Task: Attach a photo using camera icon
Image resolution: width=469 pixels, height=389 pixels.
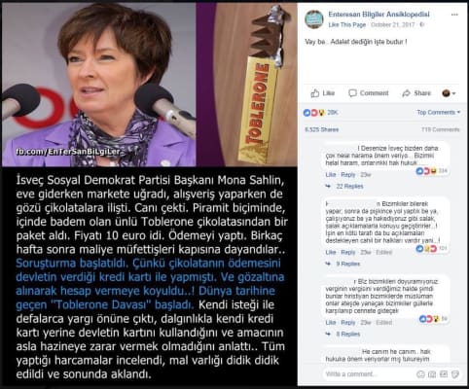Action: 432,374
